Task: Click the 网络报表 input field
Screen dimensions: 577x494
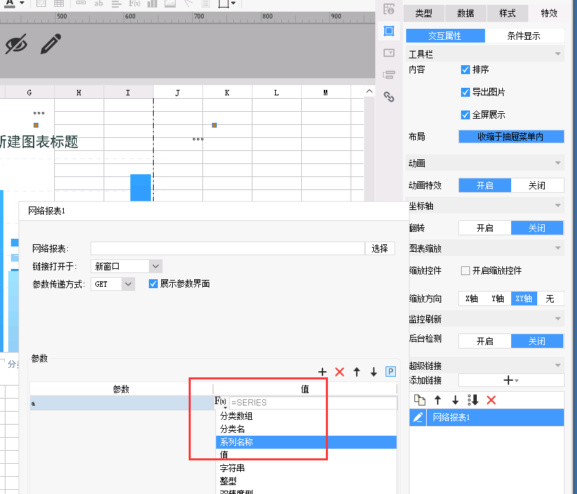Action: [x=227, y=248]
